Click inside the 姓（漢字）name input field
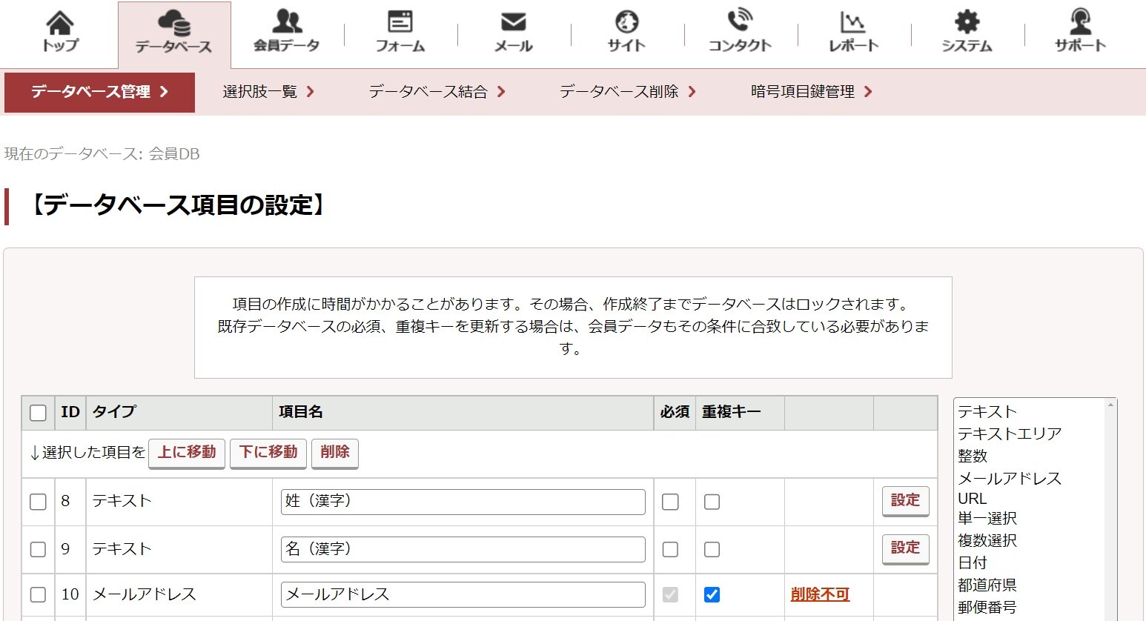This screenshot has height=621, width=1146. pos(462,502)
